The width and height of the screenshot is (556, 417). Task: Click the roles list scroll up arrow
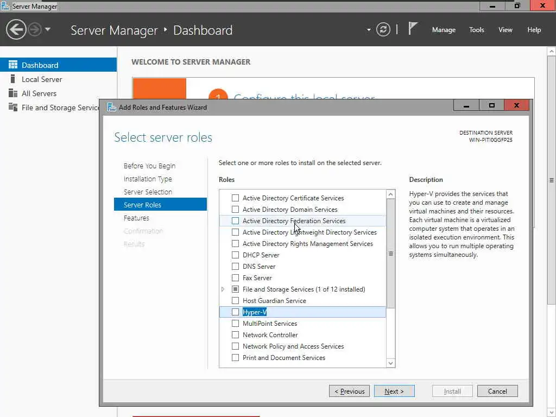(x=390, y=194)
